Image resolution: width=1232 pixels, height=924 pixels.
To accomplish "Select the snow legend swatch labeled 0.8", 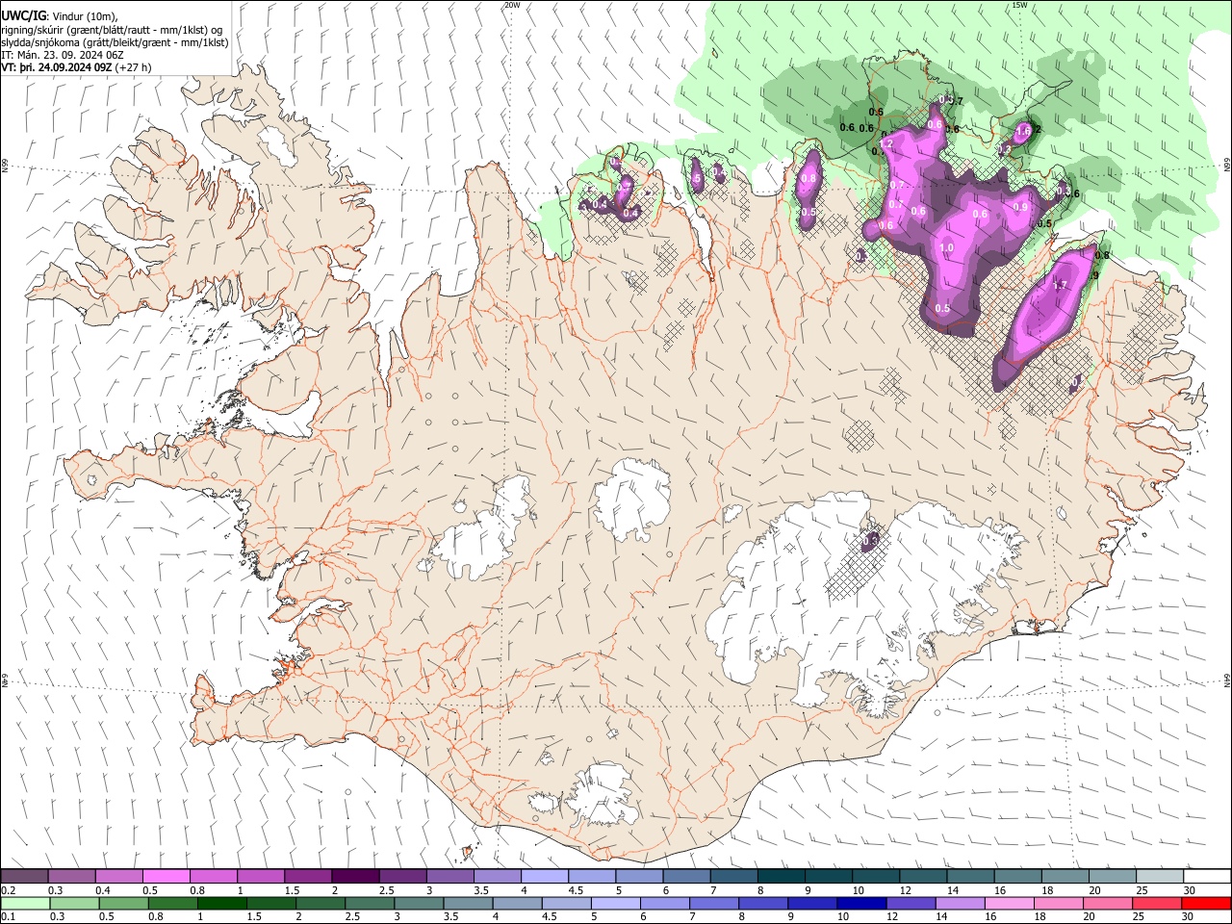I will [x=214, y=877].
